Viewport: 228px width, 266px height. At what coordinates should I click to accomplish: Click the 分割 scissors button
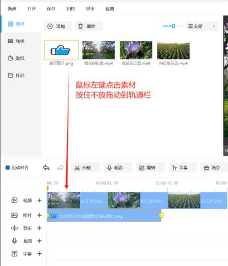(85, 168)
